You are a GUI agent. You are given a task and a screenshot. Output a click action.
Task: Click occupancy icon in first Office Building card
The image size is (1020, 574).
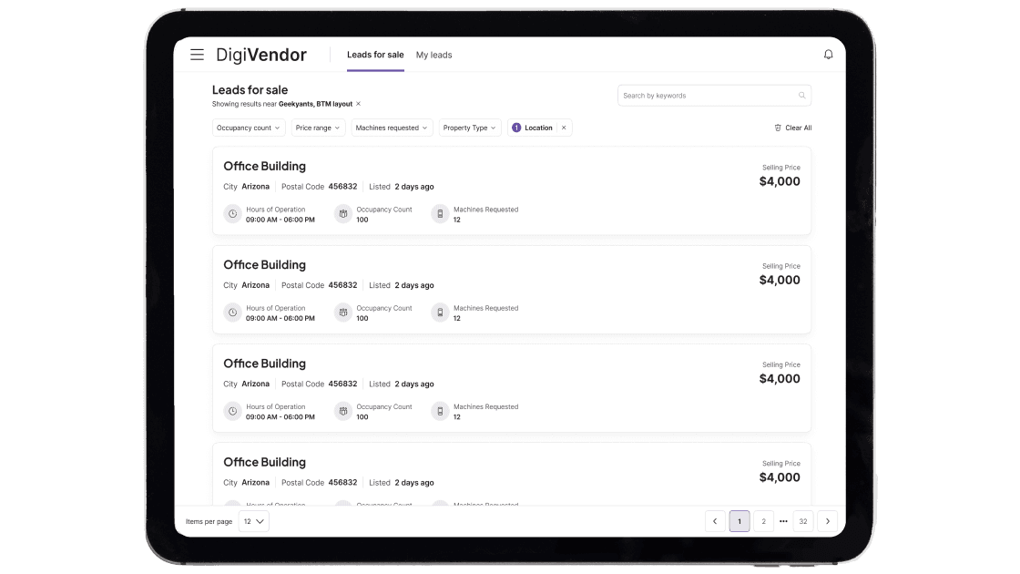[x=342, y=214]
